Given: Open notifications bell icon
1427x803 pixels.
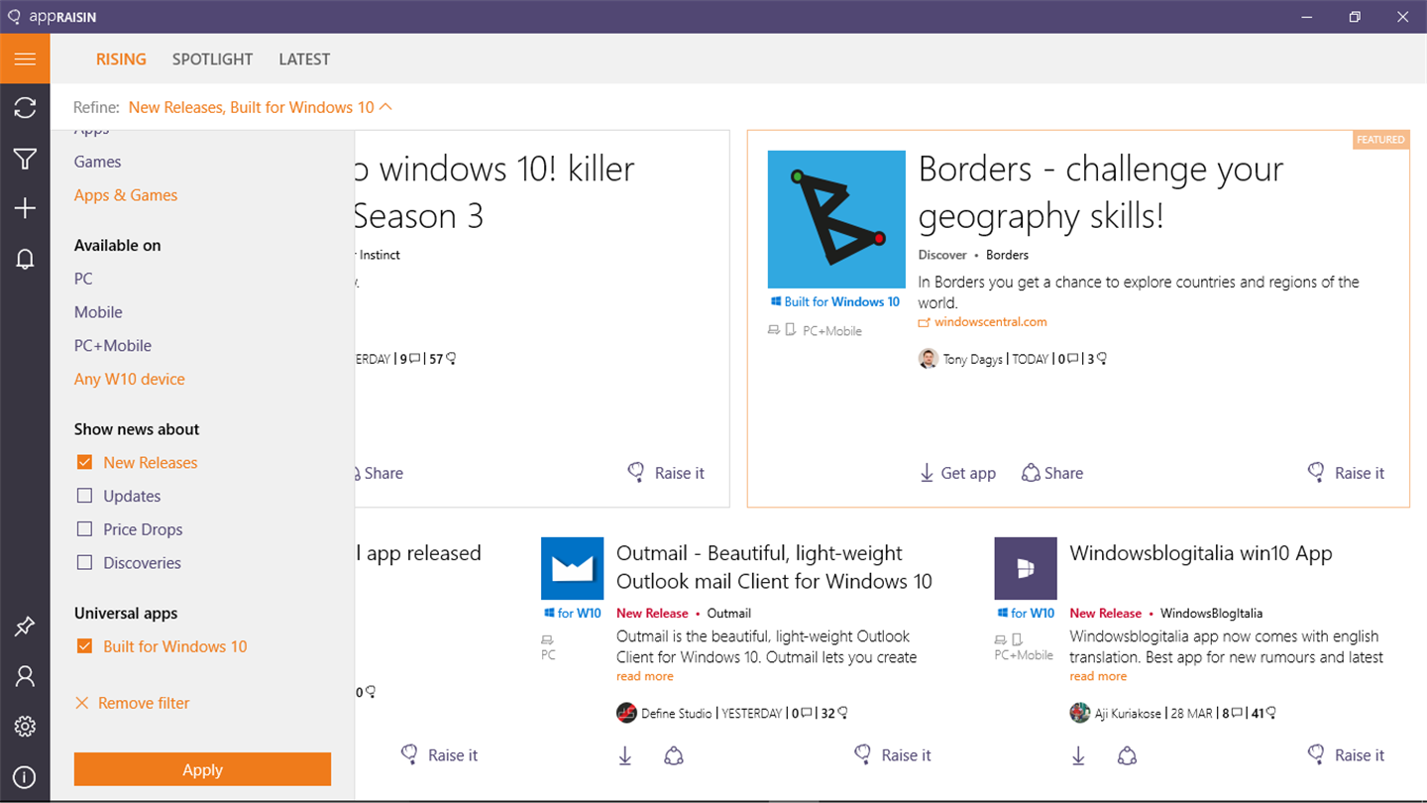Looking at the screenshot, I should click(25, 259).
